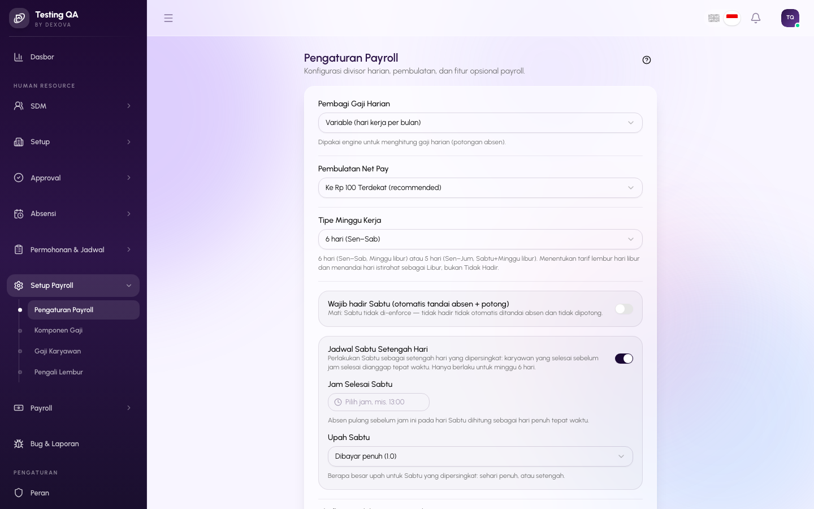
Task: Open Gaji Karyawan submenu item
Action: pyautogui.click(x=84, y=351)
